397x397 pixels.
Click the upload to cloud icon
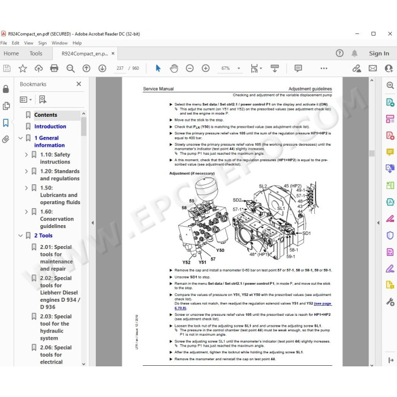(39, 69)
